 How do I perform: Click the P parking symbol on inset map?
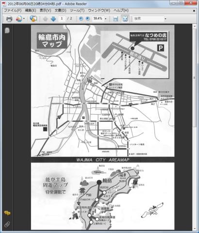click(161, 48)
